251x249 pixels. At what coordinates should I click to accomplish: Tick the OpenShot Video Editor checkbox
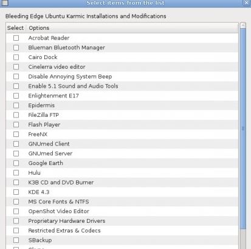click(16, 211)
